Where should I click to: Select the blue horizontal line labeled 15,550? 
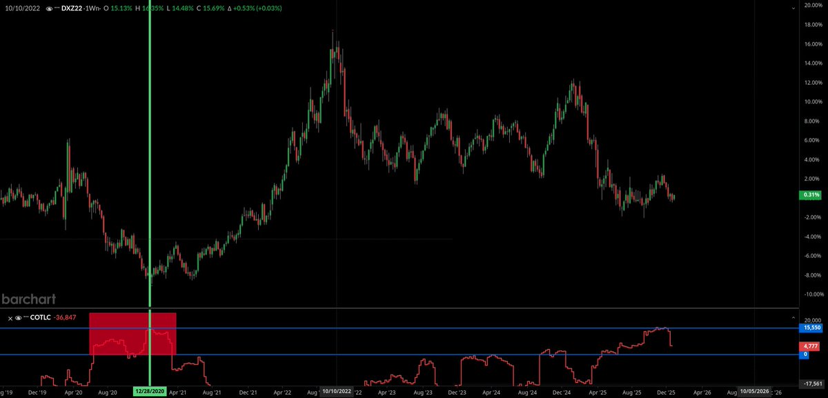pyautogui.click(x=400, y=328)
